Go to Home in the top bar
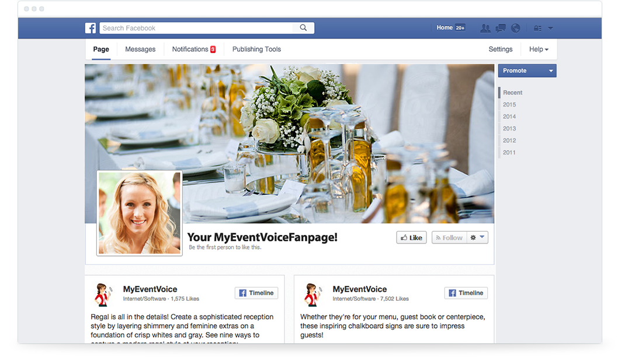This screenshot has height=362, width=625. click(445, 27)
